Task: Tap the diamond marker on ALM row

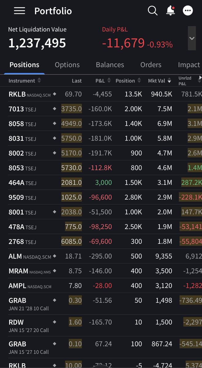Action: point(55,256)
